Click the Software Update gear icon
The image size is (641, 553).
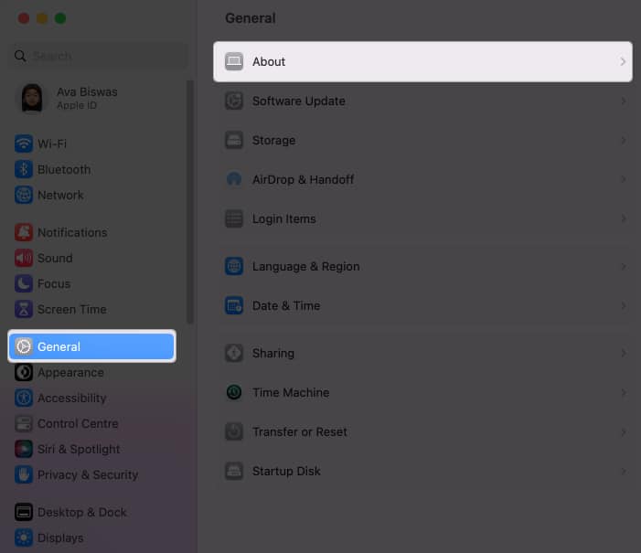pyautogui.click(x=234, y=101)
